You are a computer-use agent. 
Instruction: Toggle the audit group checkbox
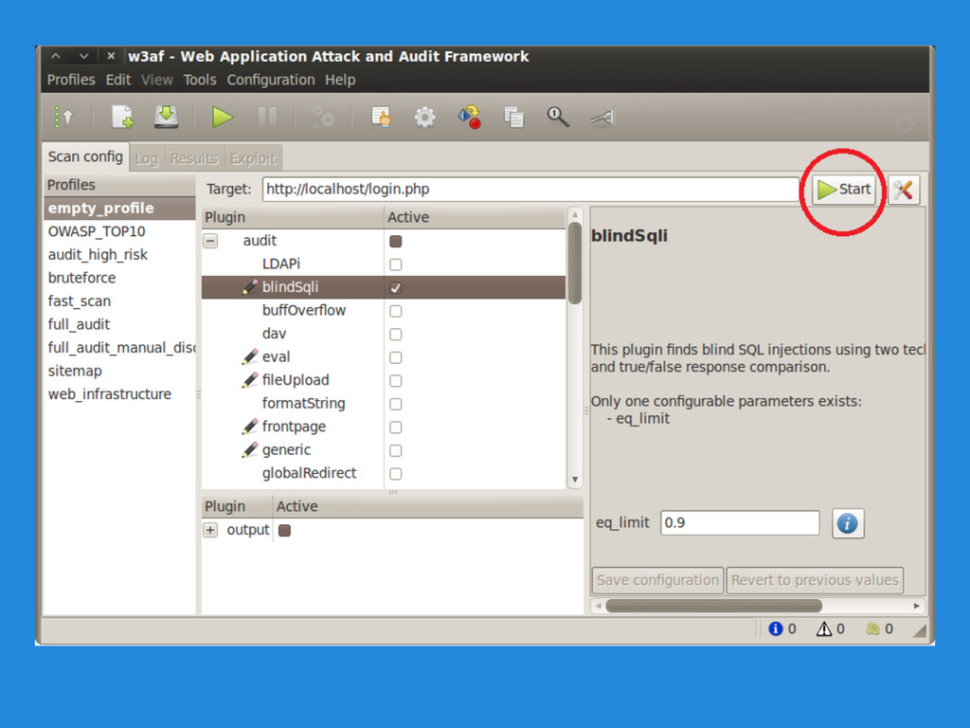396,242
